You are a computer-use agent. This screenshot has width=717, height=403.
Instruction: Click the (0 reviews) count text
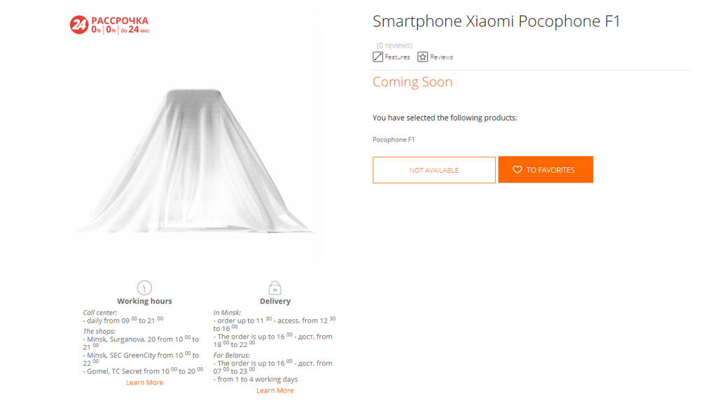[x=394, y=45]
